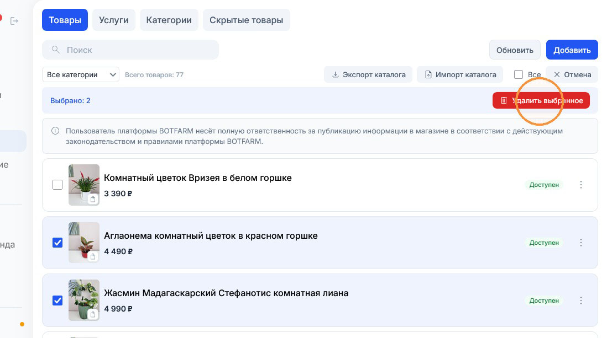
Task: Click the price 4 990 ₽
Action: coord(118,309)
